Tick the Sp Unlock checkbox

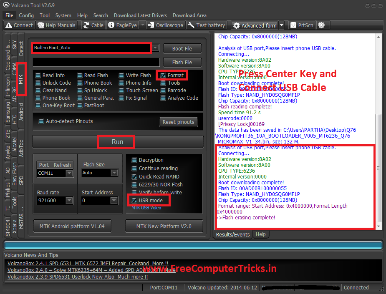coord(80,90)
